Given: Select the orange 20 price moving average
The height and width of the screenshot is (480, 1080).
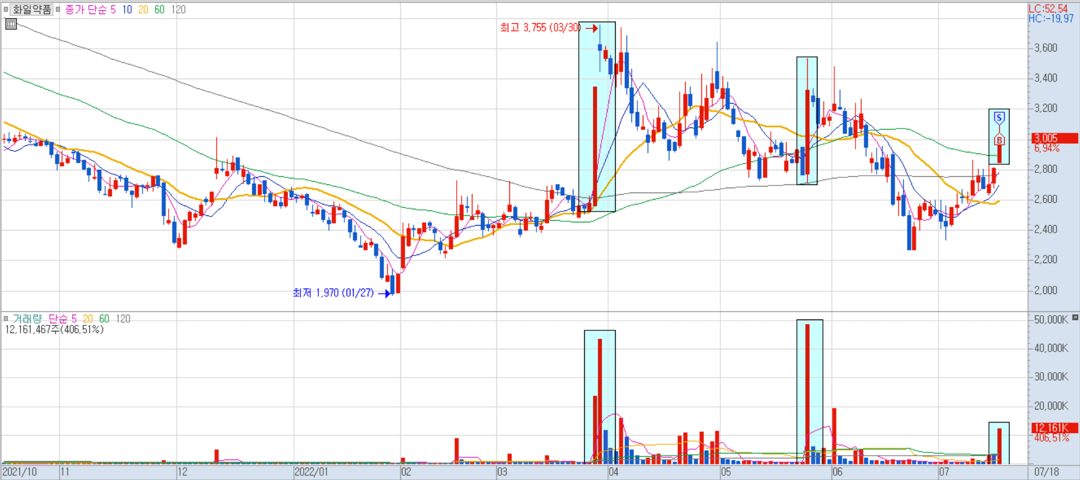Looking at the screenshot, I should [143, 9].
